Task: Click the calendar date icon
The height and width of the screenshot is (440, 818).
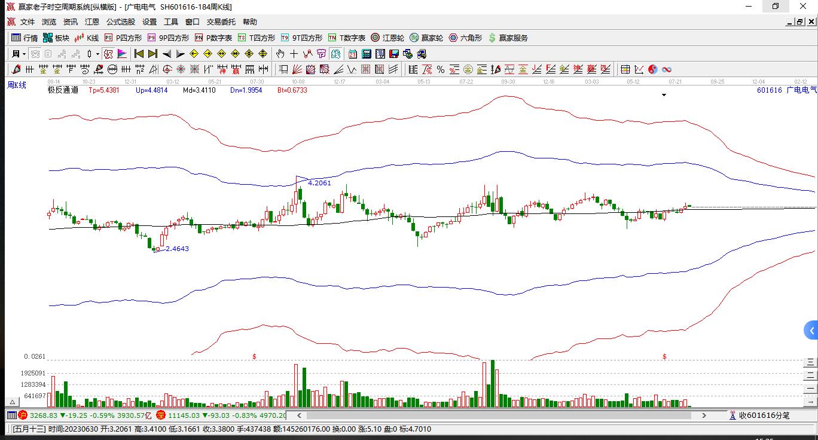Action: coord(353,54)
